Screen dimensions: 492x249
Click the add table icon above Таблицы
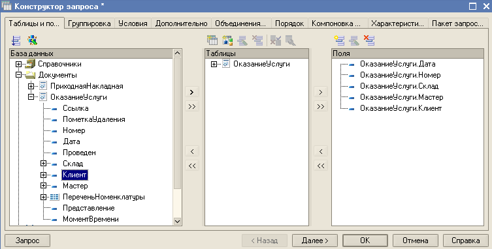[x=212, y=40]
